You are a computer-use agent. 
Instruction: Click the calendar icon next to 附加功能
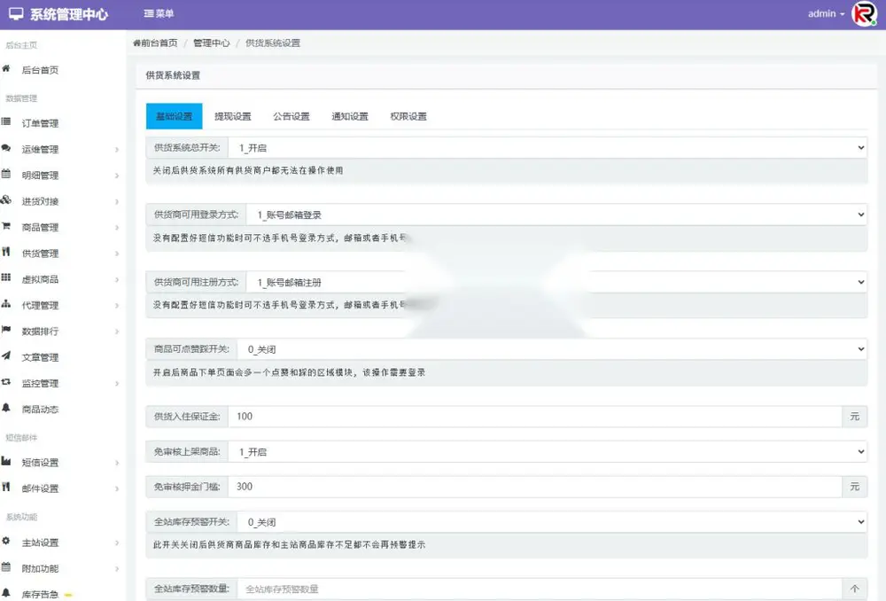[x=6, y=567]
